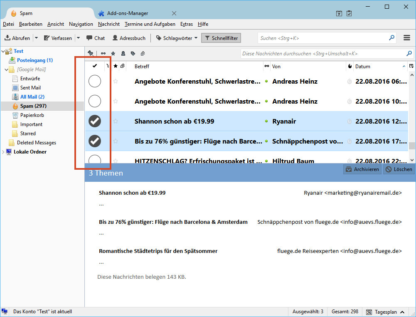Screen dimensions: 416x317
Task: Open the hamburger application menu
Action: point(407,38)
